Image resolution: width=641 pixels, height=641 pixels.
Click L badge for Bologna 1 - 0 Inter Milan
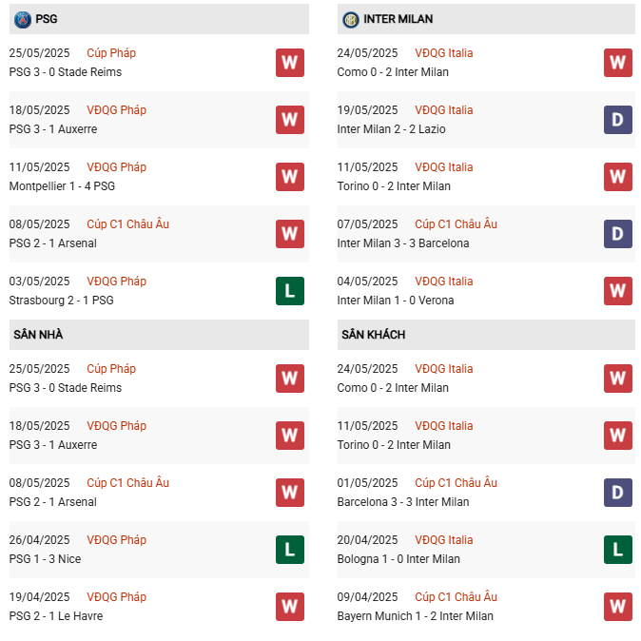click(617, 550)
